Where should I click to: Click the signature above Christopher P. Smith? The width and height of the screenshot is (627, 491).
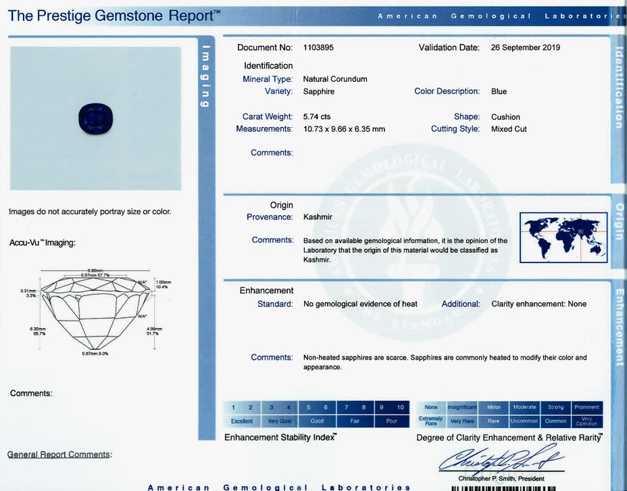[x=500, y=461]
